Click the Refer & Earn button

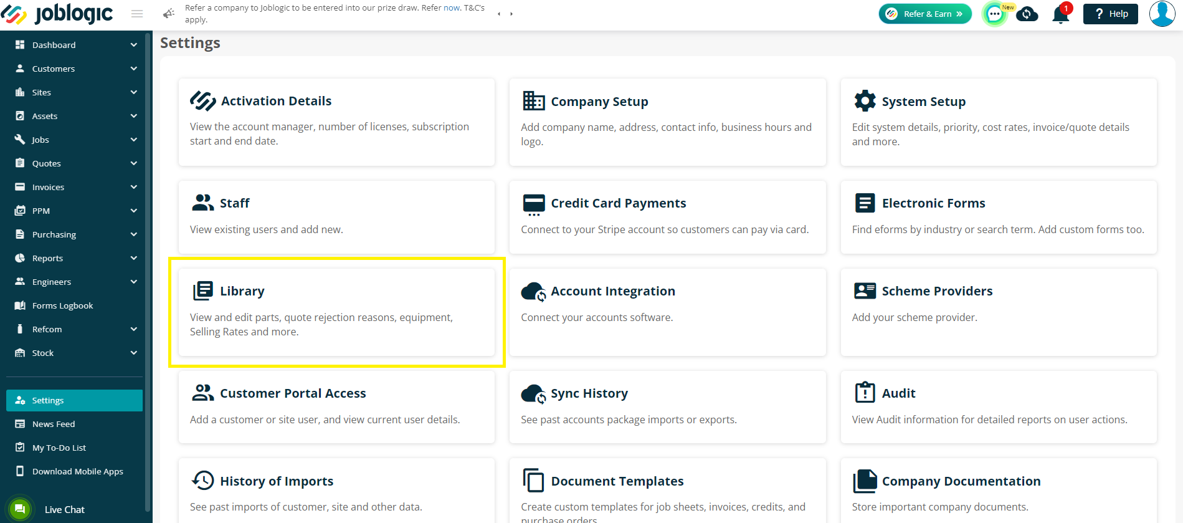(x=925, y=14)
